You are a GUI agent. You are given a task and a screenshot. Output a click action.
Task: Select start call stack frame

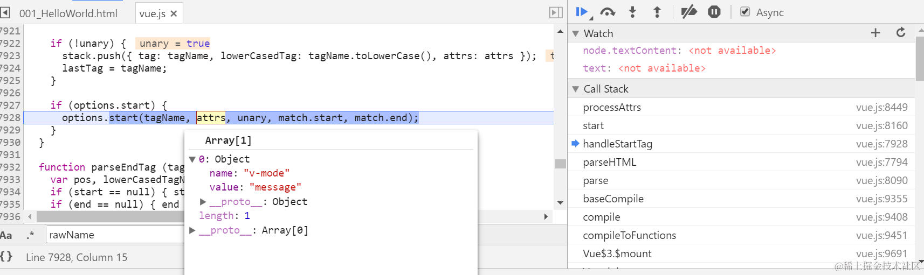(742, 125)
